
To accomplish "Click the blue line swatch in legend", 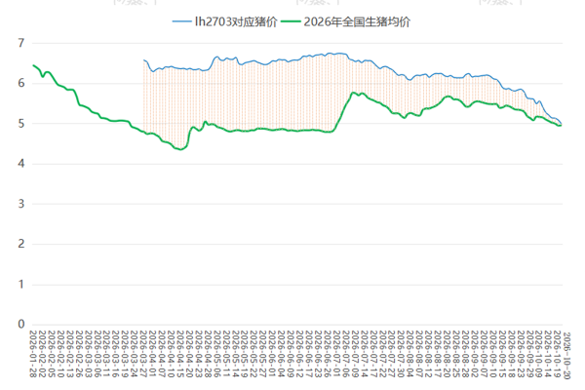I will (x=181, y=21).
